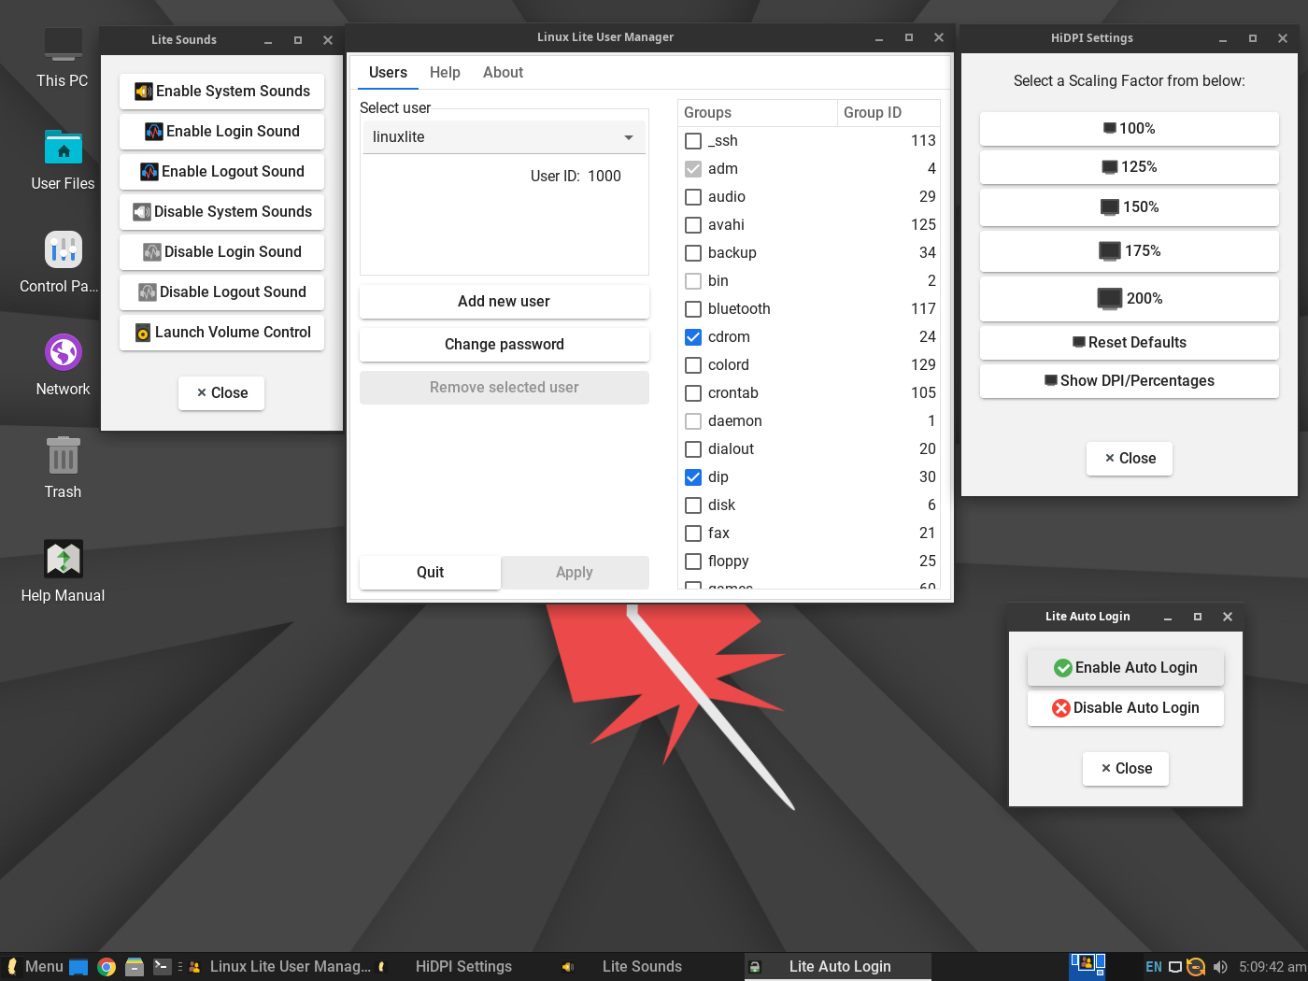Click Enable Logout Sound button
Screen dimensions: 1308x981
coord(221,172)
